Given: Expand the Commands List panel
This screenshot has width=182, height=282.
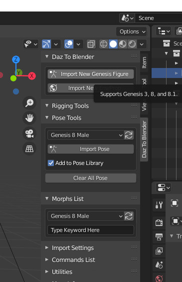Looking at the screenshot, I should [47, 259].
